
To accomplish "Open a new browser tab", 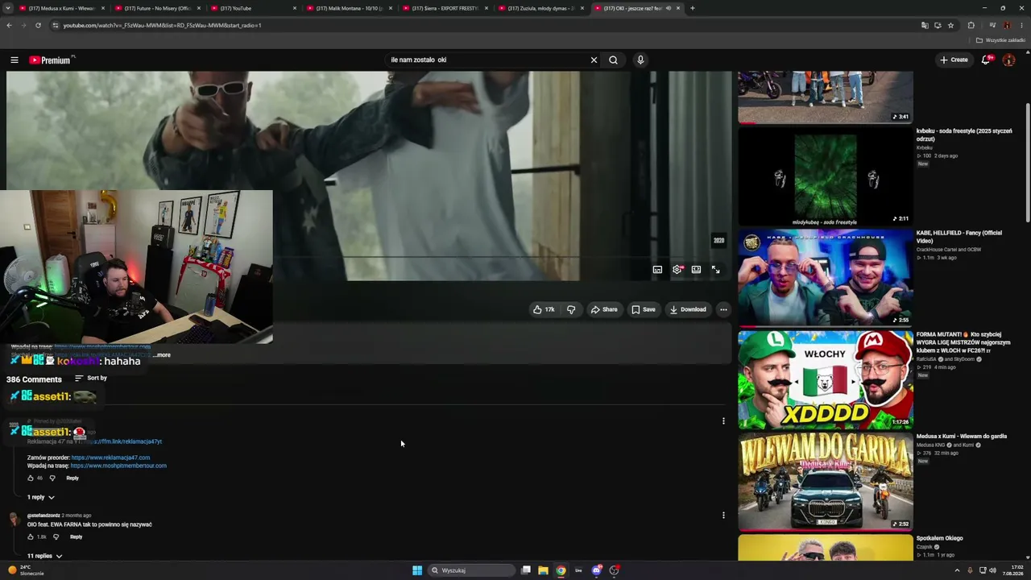I will [692, 8].
